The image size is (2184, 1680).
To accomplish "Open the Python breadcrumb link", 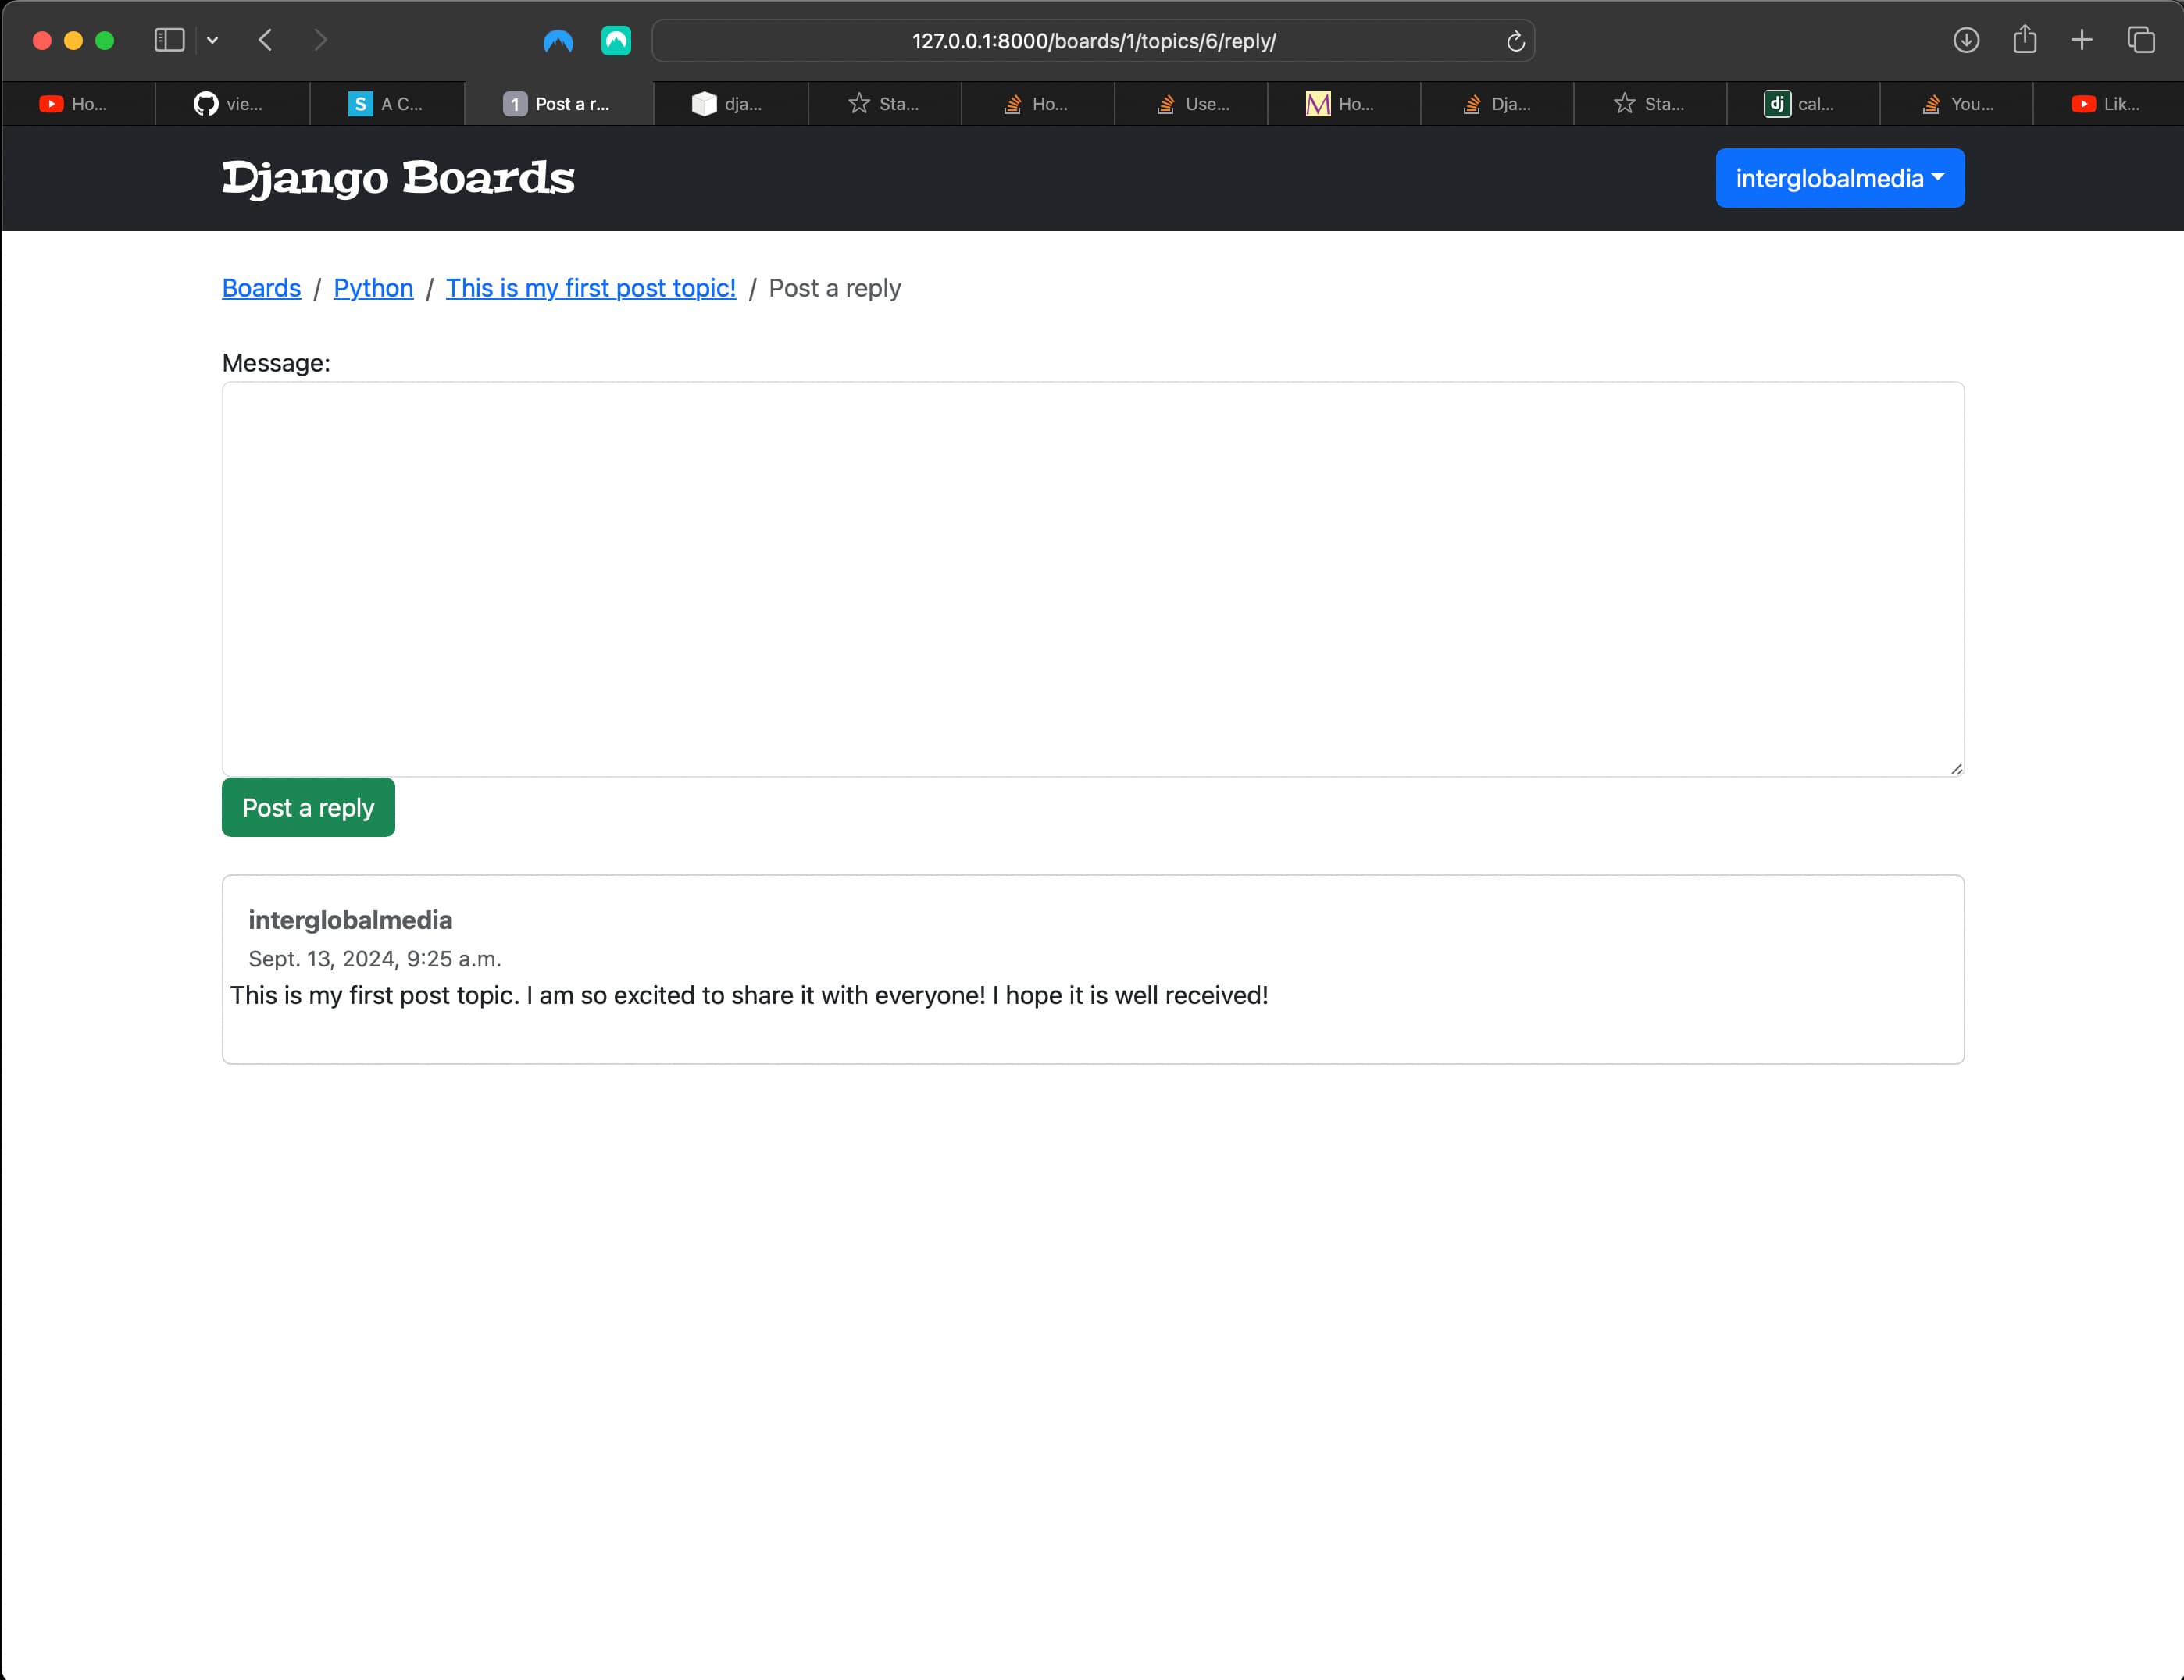I will pyautogui.click(x=373, y=288).
